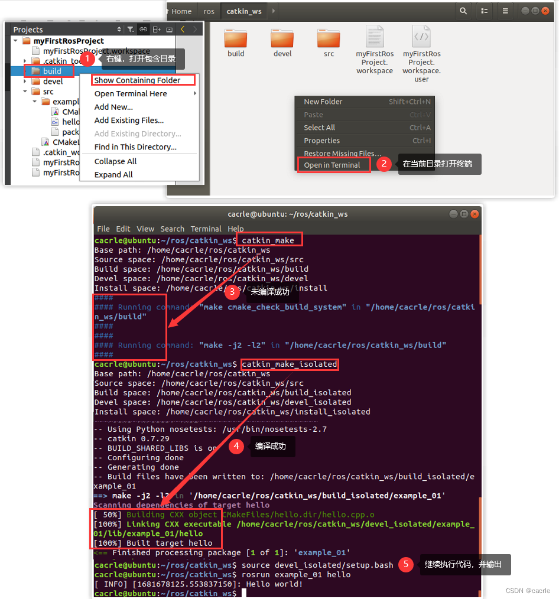Viewport: 559px width, 599px height.
Task: Collapse the myFirstRosProject tree node
Action: coord(14,40)
